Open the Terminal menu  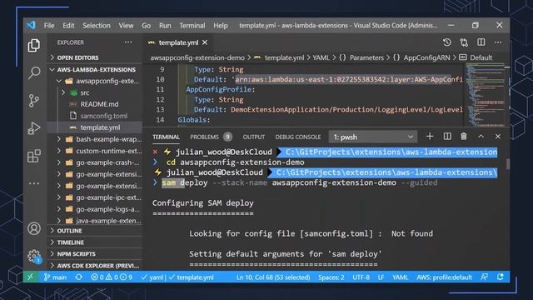192,26
